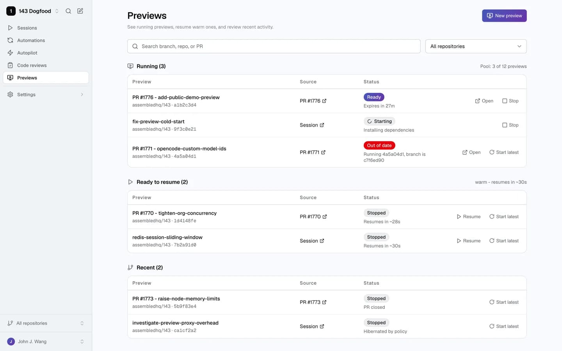Resume the PR #1770 preview
562x351 pixels.
[x=468, y=216]
